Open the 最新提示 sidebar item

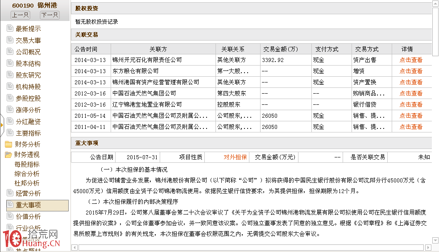(x=28, y=29)
